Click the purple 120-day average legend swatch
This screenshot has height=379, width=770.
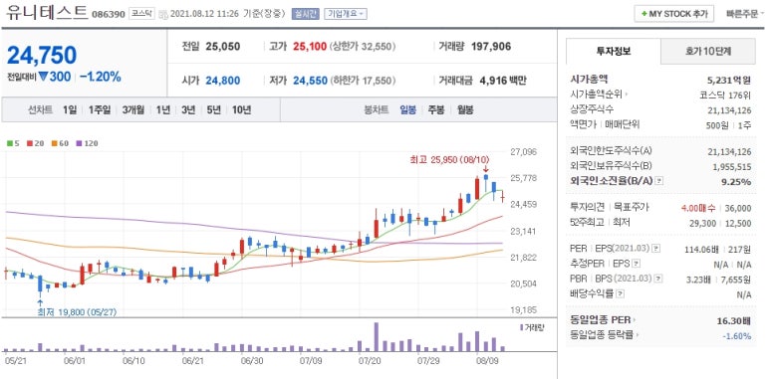point(79,143)
